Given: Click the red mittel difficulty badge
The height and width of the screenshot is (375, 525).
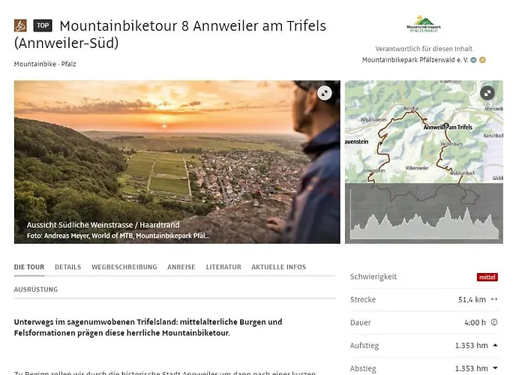Looking at the screenshot, I should tap(487, 277).
